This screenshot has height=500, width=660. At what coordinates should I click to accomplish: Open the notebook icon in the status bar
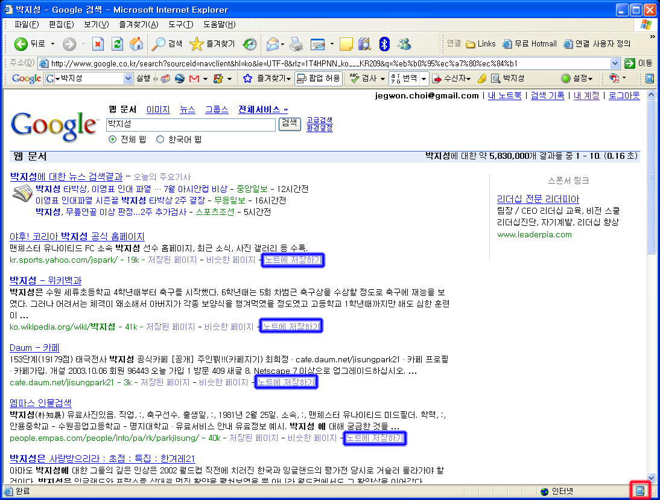tap(640, 491)
